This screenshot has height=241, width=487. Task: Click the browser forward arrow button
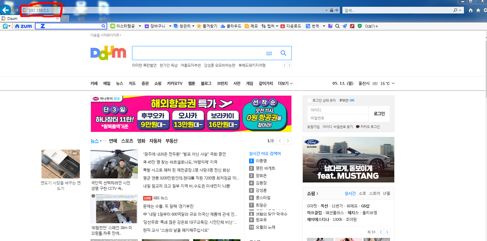(x=16, y=10)
